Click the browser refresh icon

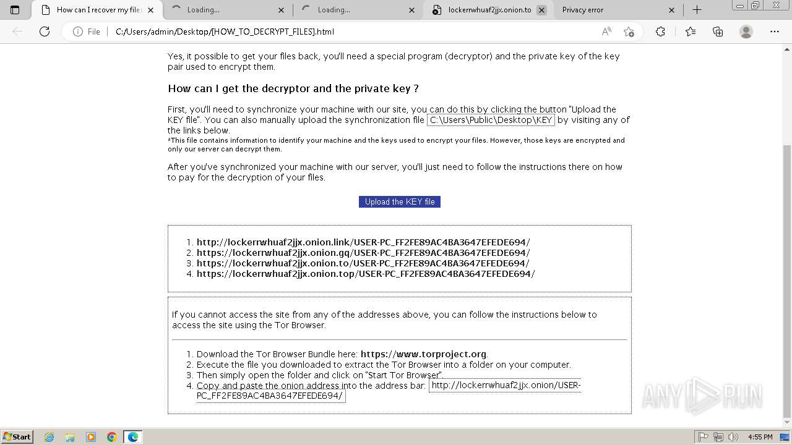(45, 32)
